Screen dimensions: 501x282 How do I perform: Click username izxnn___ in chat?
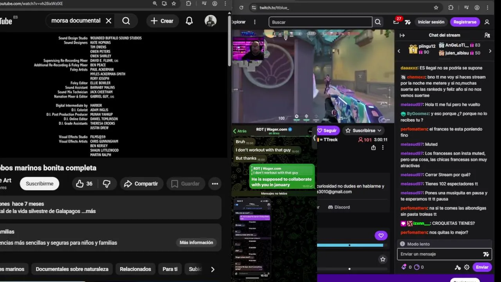(421, 223)
